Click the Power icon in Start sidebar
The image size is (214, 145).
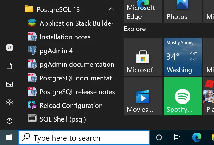pyautogui.click(x=9, y=121)
